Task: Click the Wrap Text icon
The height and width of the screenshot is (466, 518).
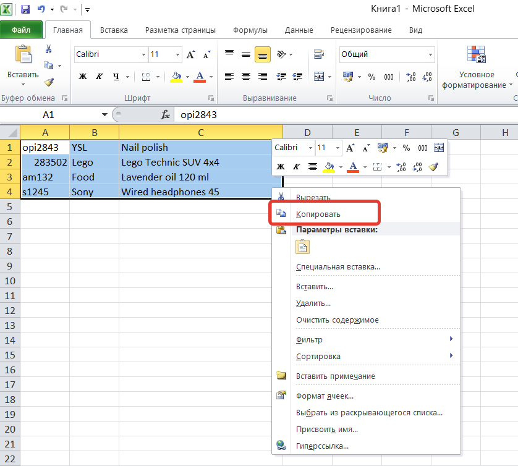Action: click(x=319, y=54)
